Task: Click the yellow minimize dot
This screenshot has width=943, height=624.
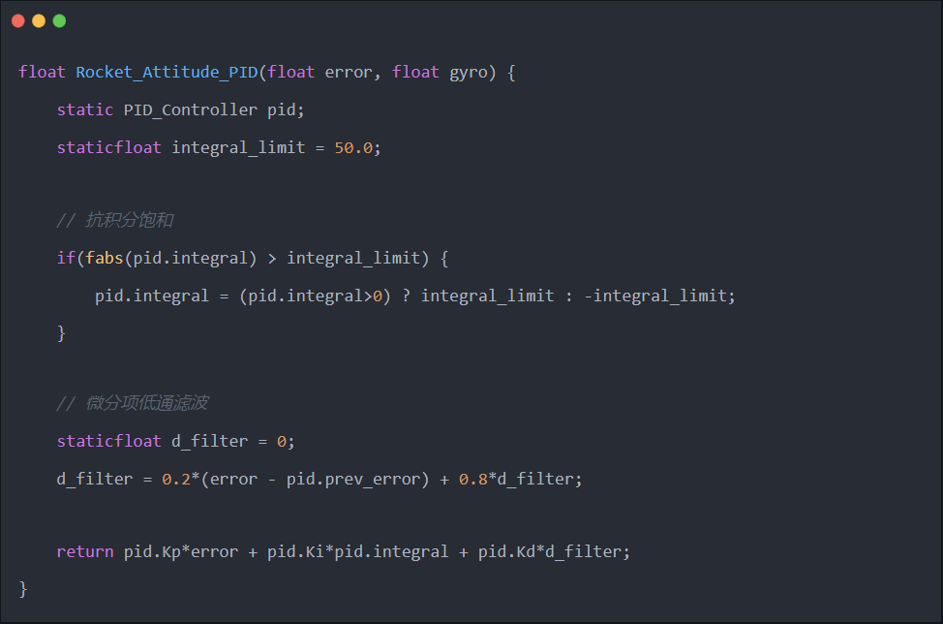Action: pyautogui.click(x=39, y=20)
